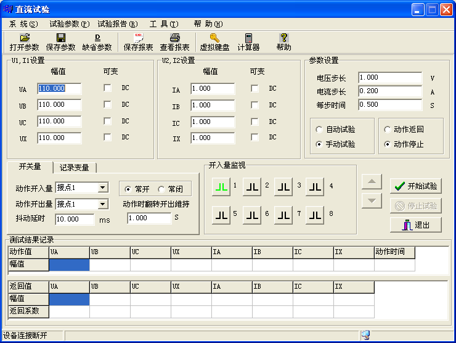Click binary input monitor indicator 1
The image size is (456, 343).
[x=221, y=186]
